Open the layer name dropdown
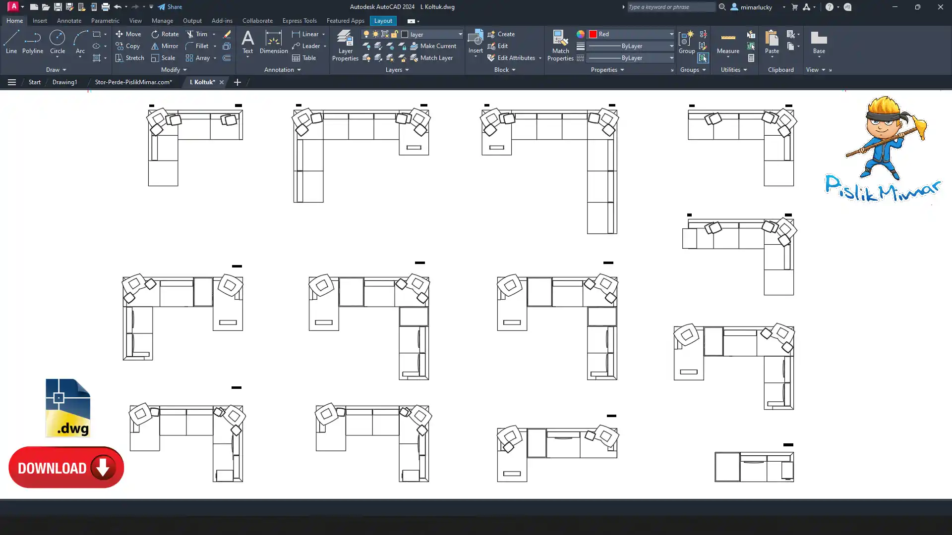Viewport: 952px width, 535px height. pyautogui.click(x=460, y=34)
